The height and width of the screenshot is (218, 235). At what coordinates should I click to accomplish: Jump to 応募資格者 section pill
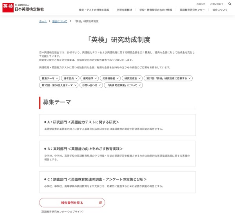coord(110,78)
